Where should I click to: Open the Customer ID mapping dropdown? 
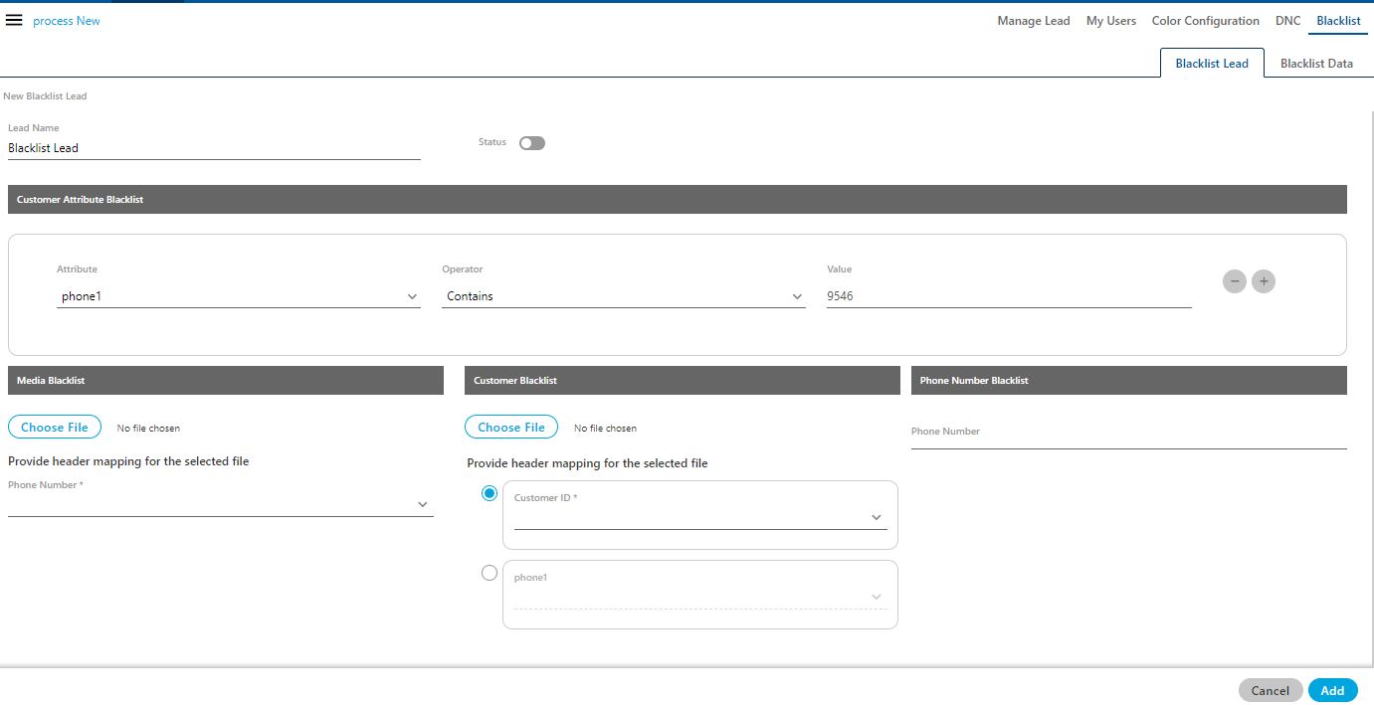tap(699, 517)
